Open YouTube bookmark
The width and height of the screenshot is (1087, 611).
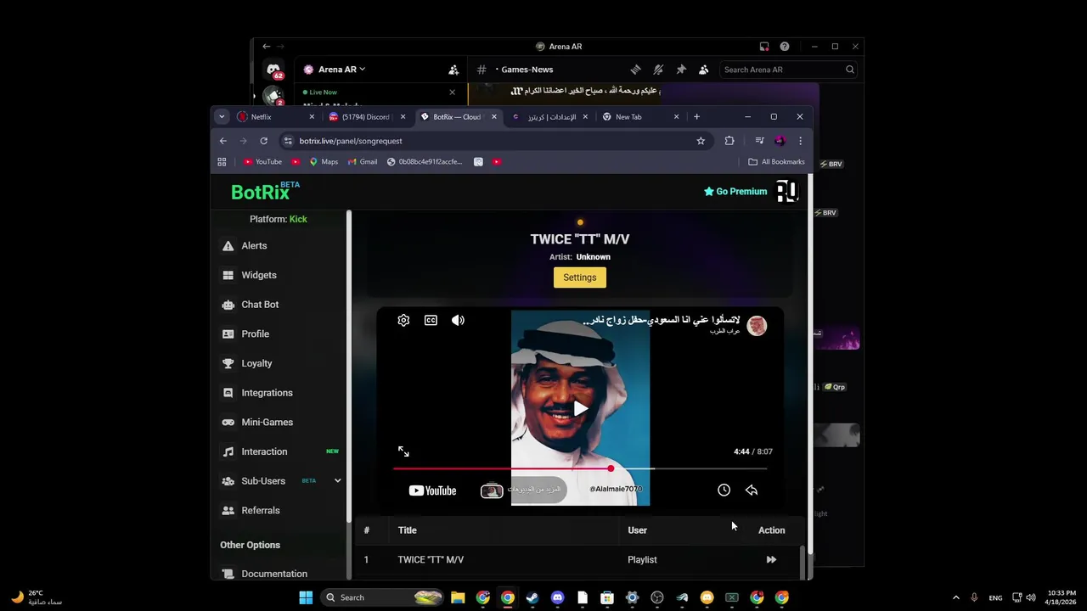coord(262,162)
